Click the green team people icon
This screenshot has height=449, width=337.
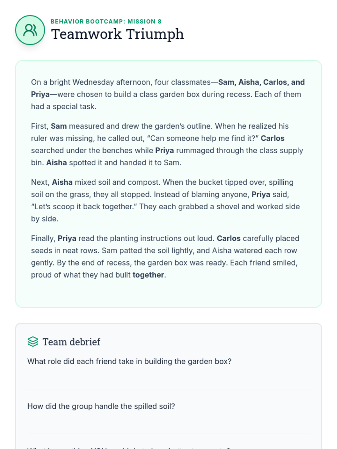tap(30, 30)
